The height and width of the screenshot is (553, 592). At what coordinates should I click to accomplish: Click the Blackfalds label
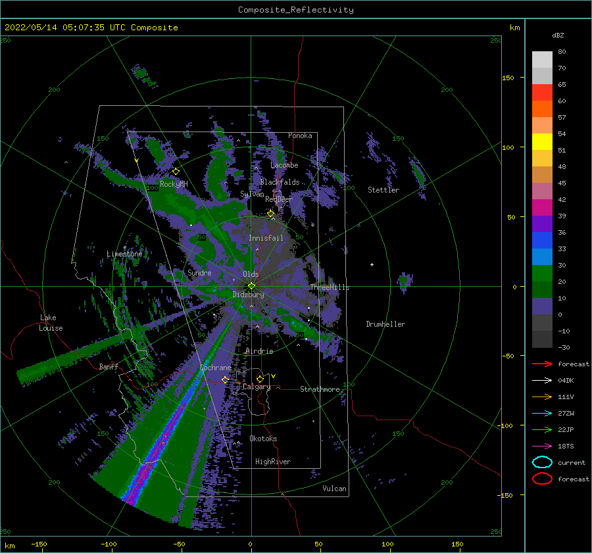click(x=280, y=182)
